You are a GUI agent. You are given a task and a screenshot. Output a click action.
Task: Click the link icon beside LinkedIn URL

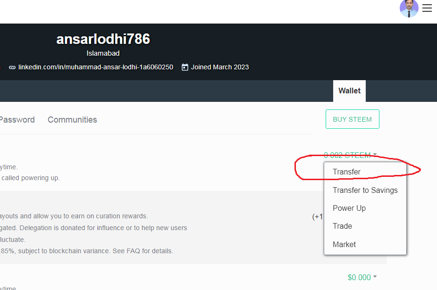click(12, 67)
